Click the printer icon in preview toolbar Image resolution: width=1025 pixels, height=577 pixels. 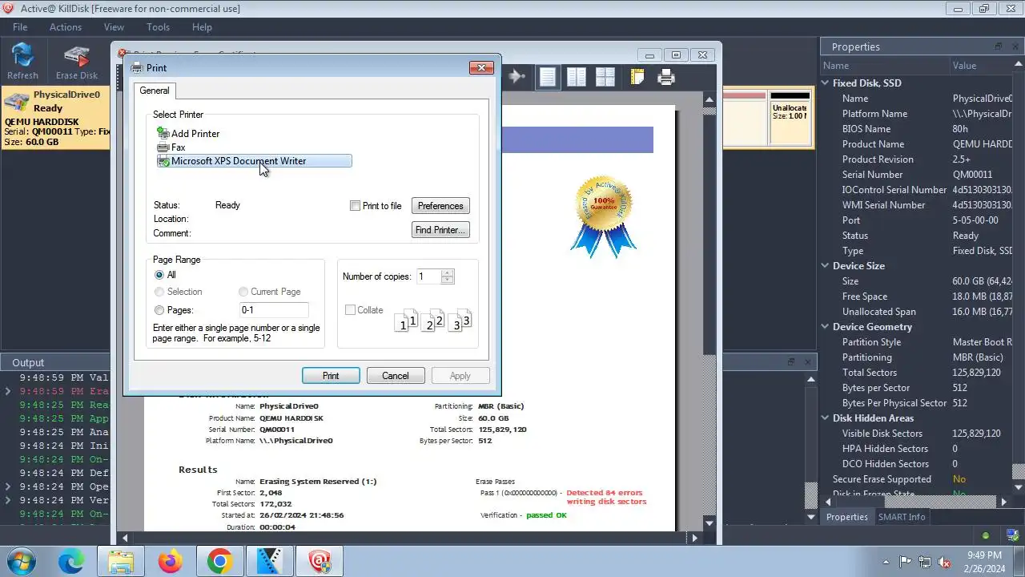(x=666, y=77)
